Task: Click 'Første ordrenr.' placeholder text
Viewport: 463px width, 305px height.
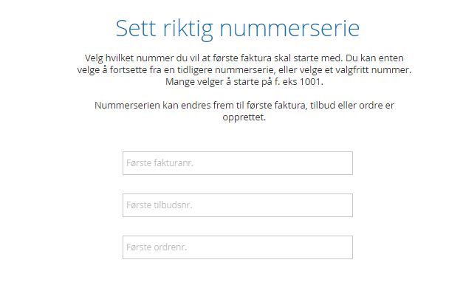Action: click(157, 247)
